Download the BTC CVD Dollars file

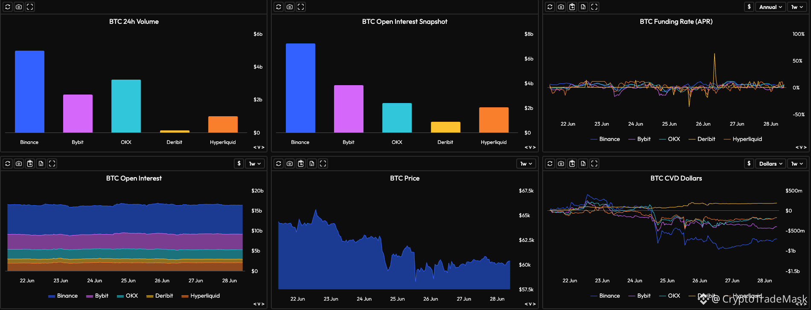[583, 164]
